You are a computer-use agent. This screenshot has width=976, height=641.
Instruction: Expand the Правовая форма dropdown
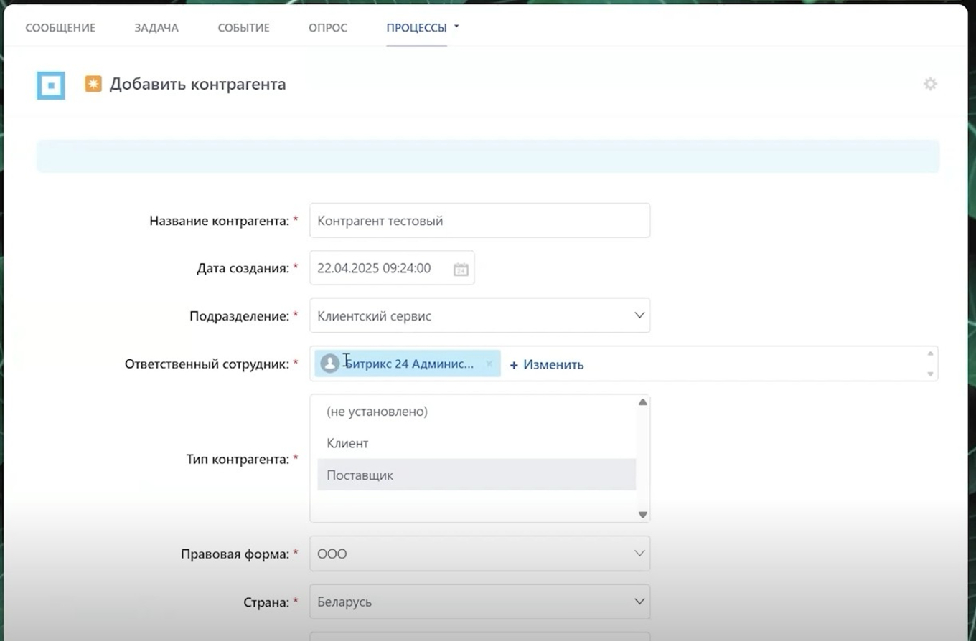[x=479, y=554]
